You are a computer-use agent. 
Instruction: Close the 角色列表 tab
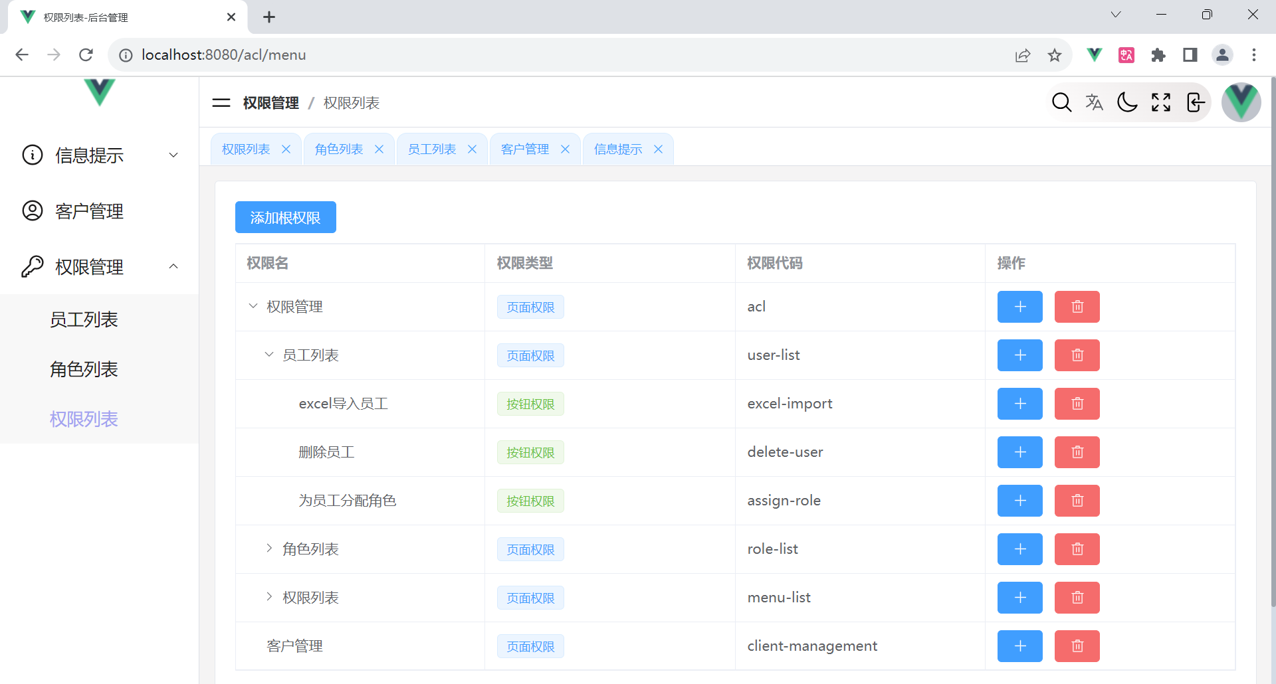[379, 149]
